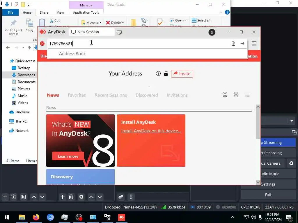The width and height of the screenshot is (298, 223).
Task: Click the Invite button
Action: [x=182, y=73]
